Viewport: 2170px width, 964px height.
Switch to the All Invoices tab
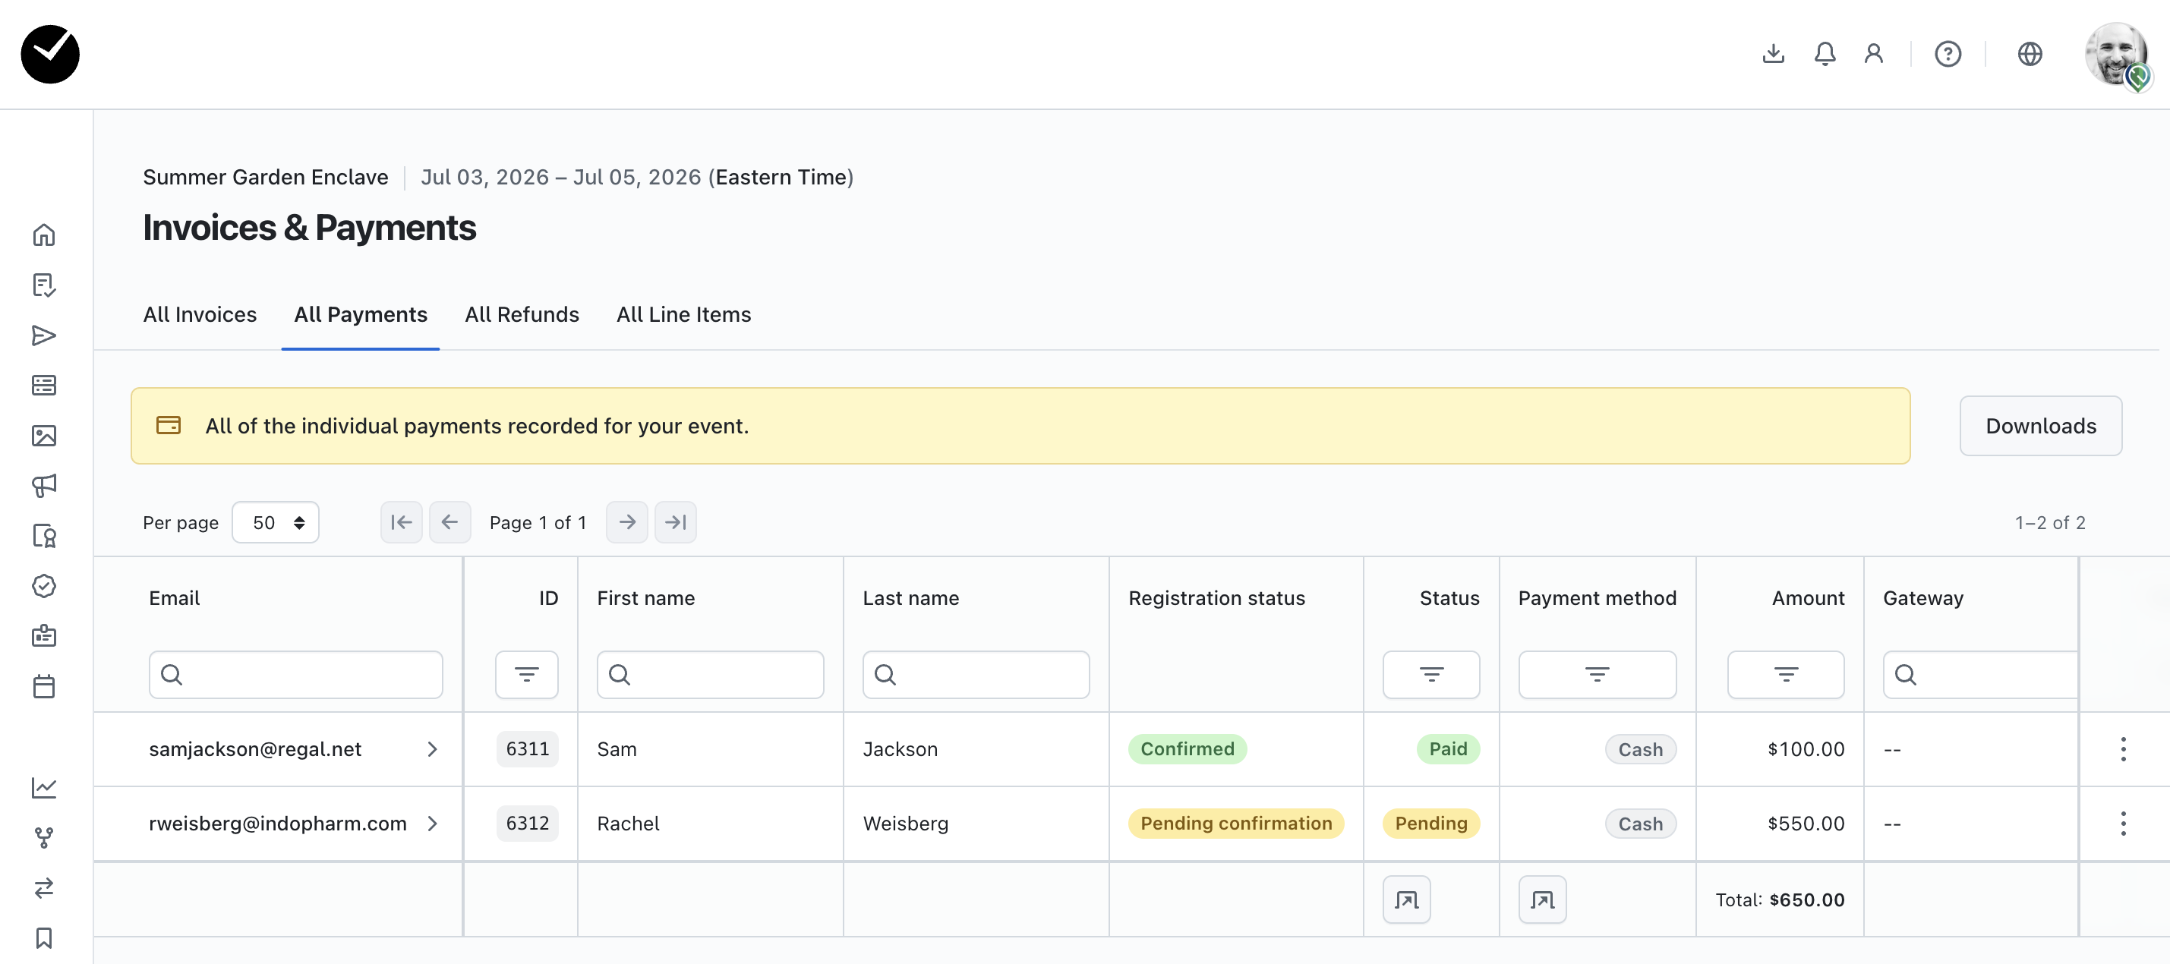click(200, 314)
